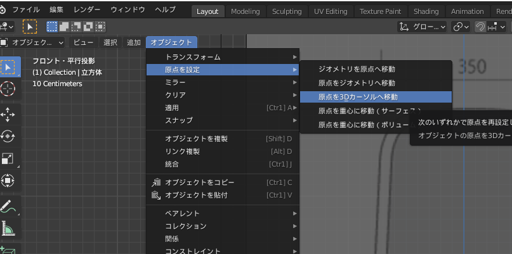Image resolution: width=512 pixels, height=254 pixels.
Task: Select the Select Box tool in left toolbar
Action: (x=8, y=67)
